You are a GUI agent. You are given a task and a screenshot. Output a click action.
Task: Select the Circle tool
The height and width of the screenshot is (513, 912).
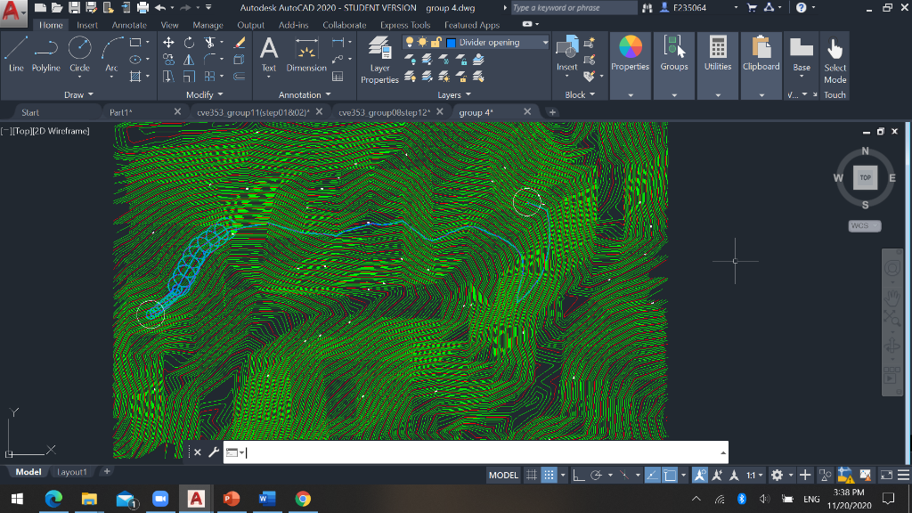click(79, 54)
